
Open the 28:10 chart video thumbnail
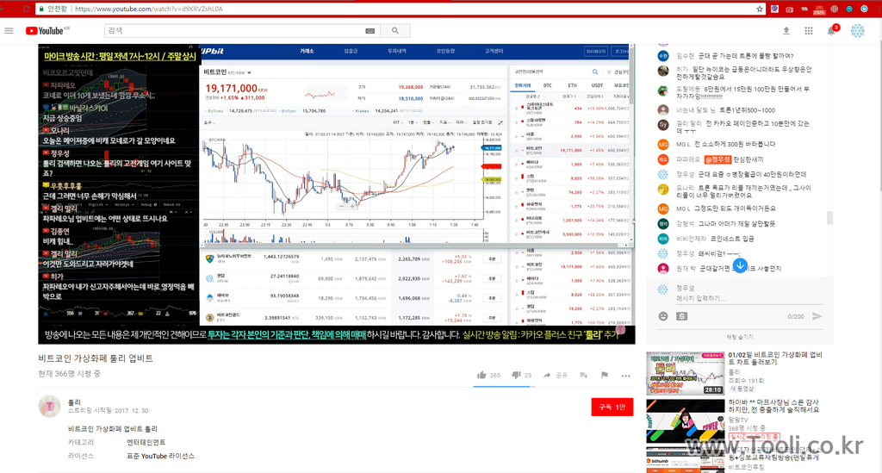pyautogui.click(x=685, y=373)
